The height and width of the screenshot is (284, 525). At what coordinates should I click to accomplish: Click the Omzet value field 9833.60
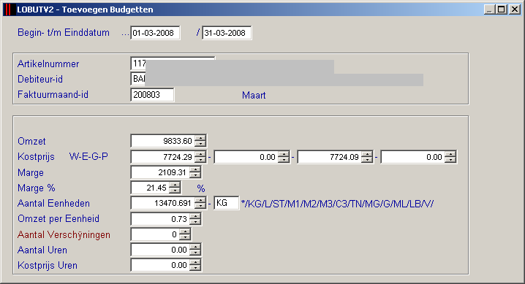(x=163, y=141)
